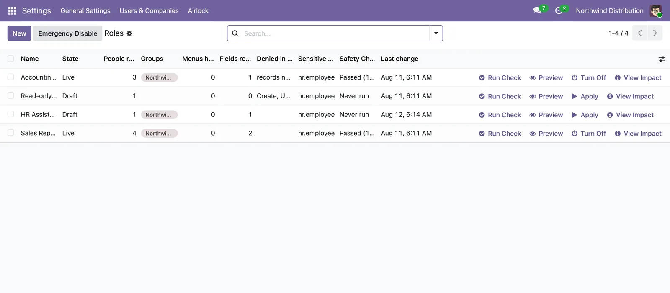The height and width of the screenshot is (293, 670).
Task: Preview the Accounting role
Action: (546, 77)
